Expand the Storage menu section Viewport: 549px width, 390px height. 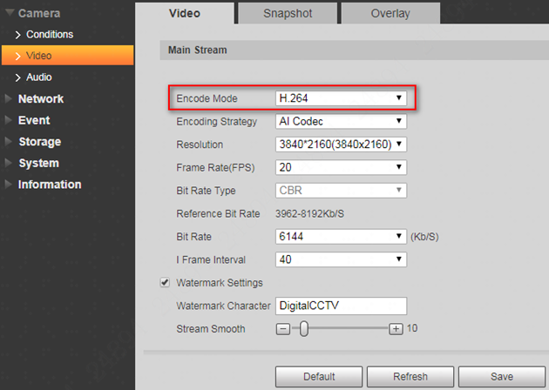click(x=39, y=142)
